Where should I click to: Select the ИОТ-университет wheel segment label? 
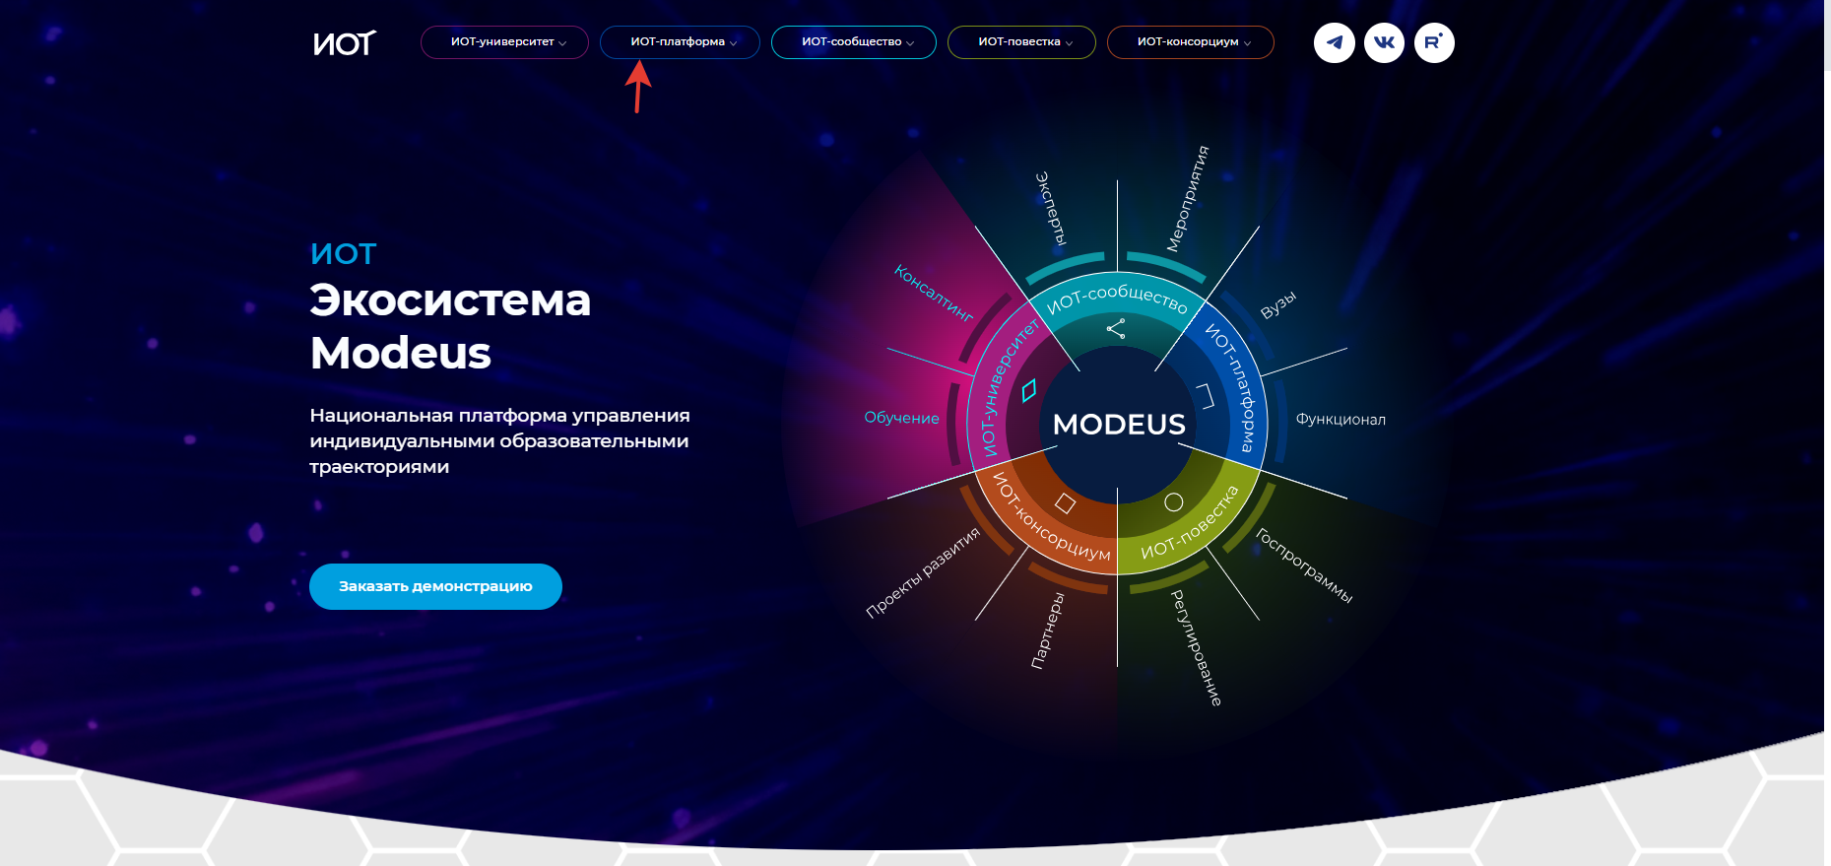(1009, 388)
